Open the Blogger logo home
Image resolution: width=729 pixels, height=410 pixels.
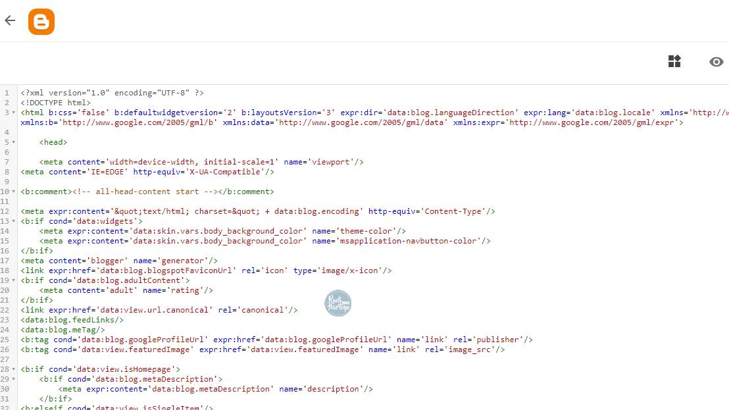pyautogui.click(x=41, y=21)
